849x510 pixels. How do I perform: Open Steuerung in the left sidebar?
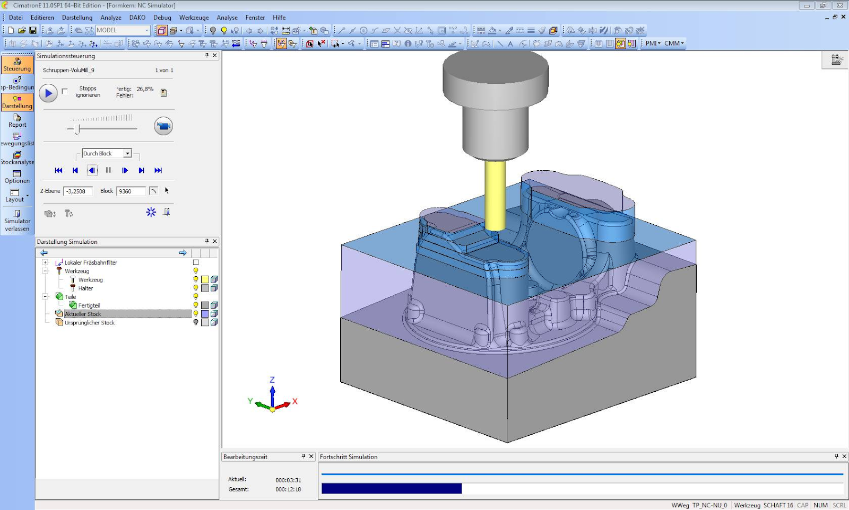coord(18,65)
